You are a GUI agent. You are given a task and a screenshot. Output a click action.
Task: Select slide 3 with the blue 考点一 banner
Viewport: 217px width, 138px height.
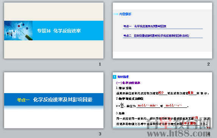pyautogui.click(x=54, y=100)
